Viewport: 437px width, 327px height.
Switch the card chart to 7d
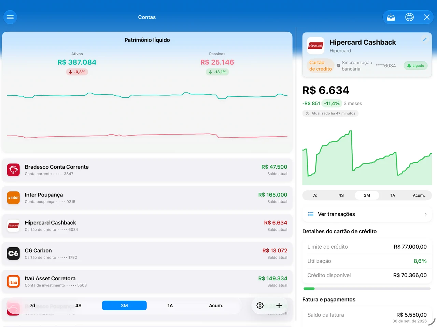tap(315, 196)
